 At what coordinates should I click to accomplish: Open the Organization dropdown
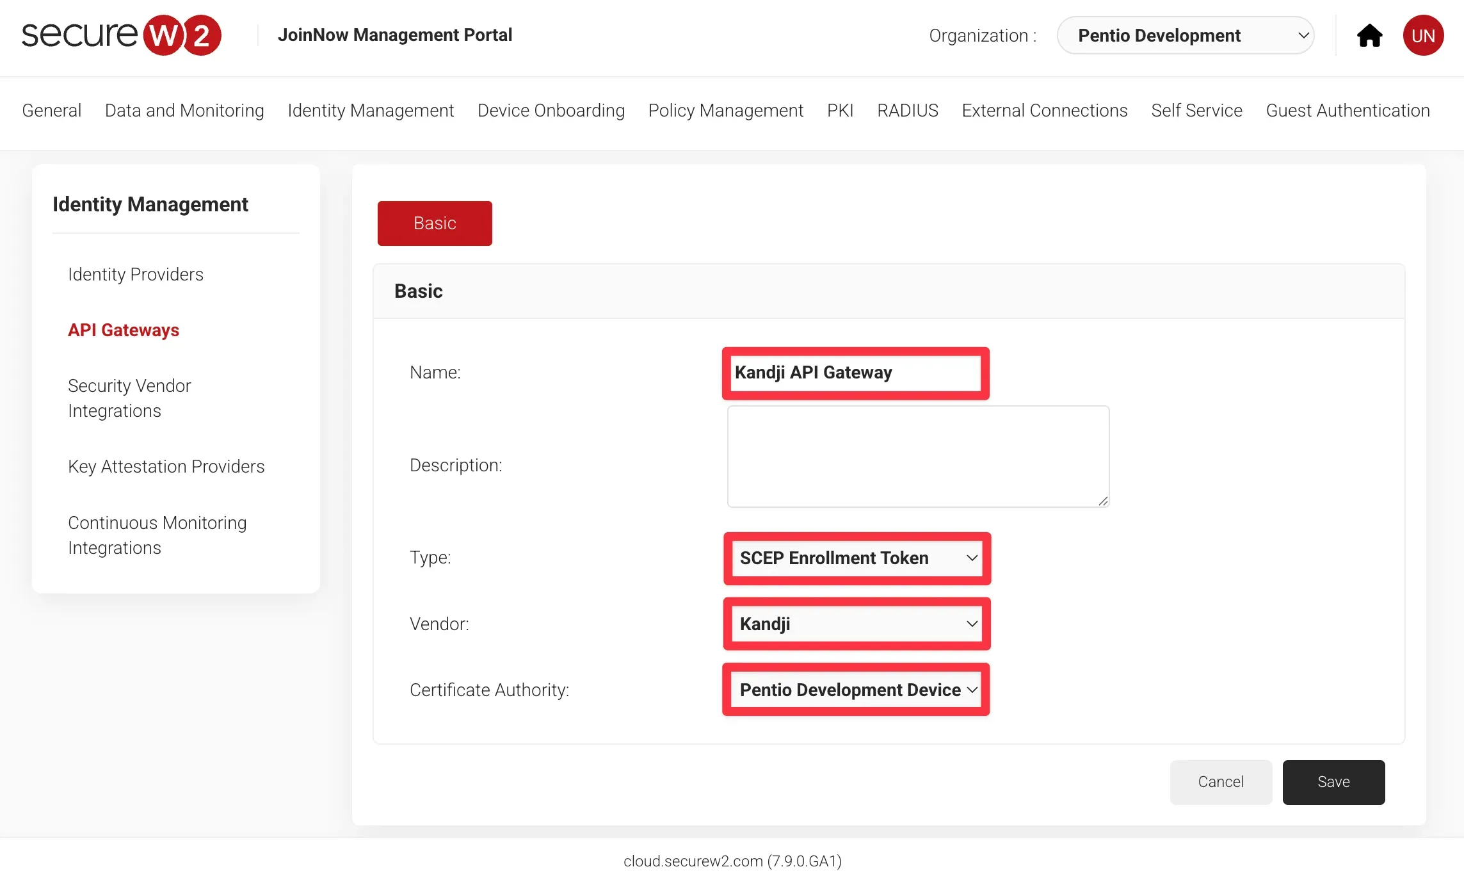tap(1185, 36)
